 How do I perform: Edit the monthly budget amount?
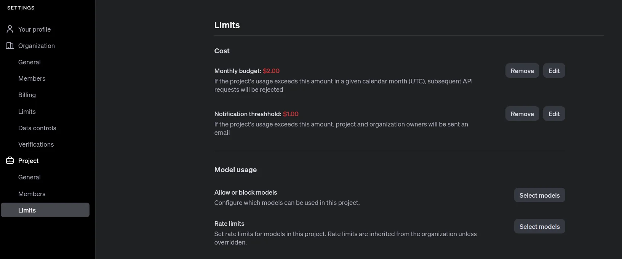[554, 70]
